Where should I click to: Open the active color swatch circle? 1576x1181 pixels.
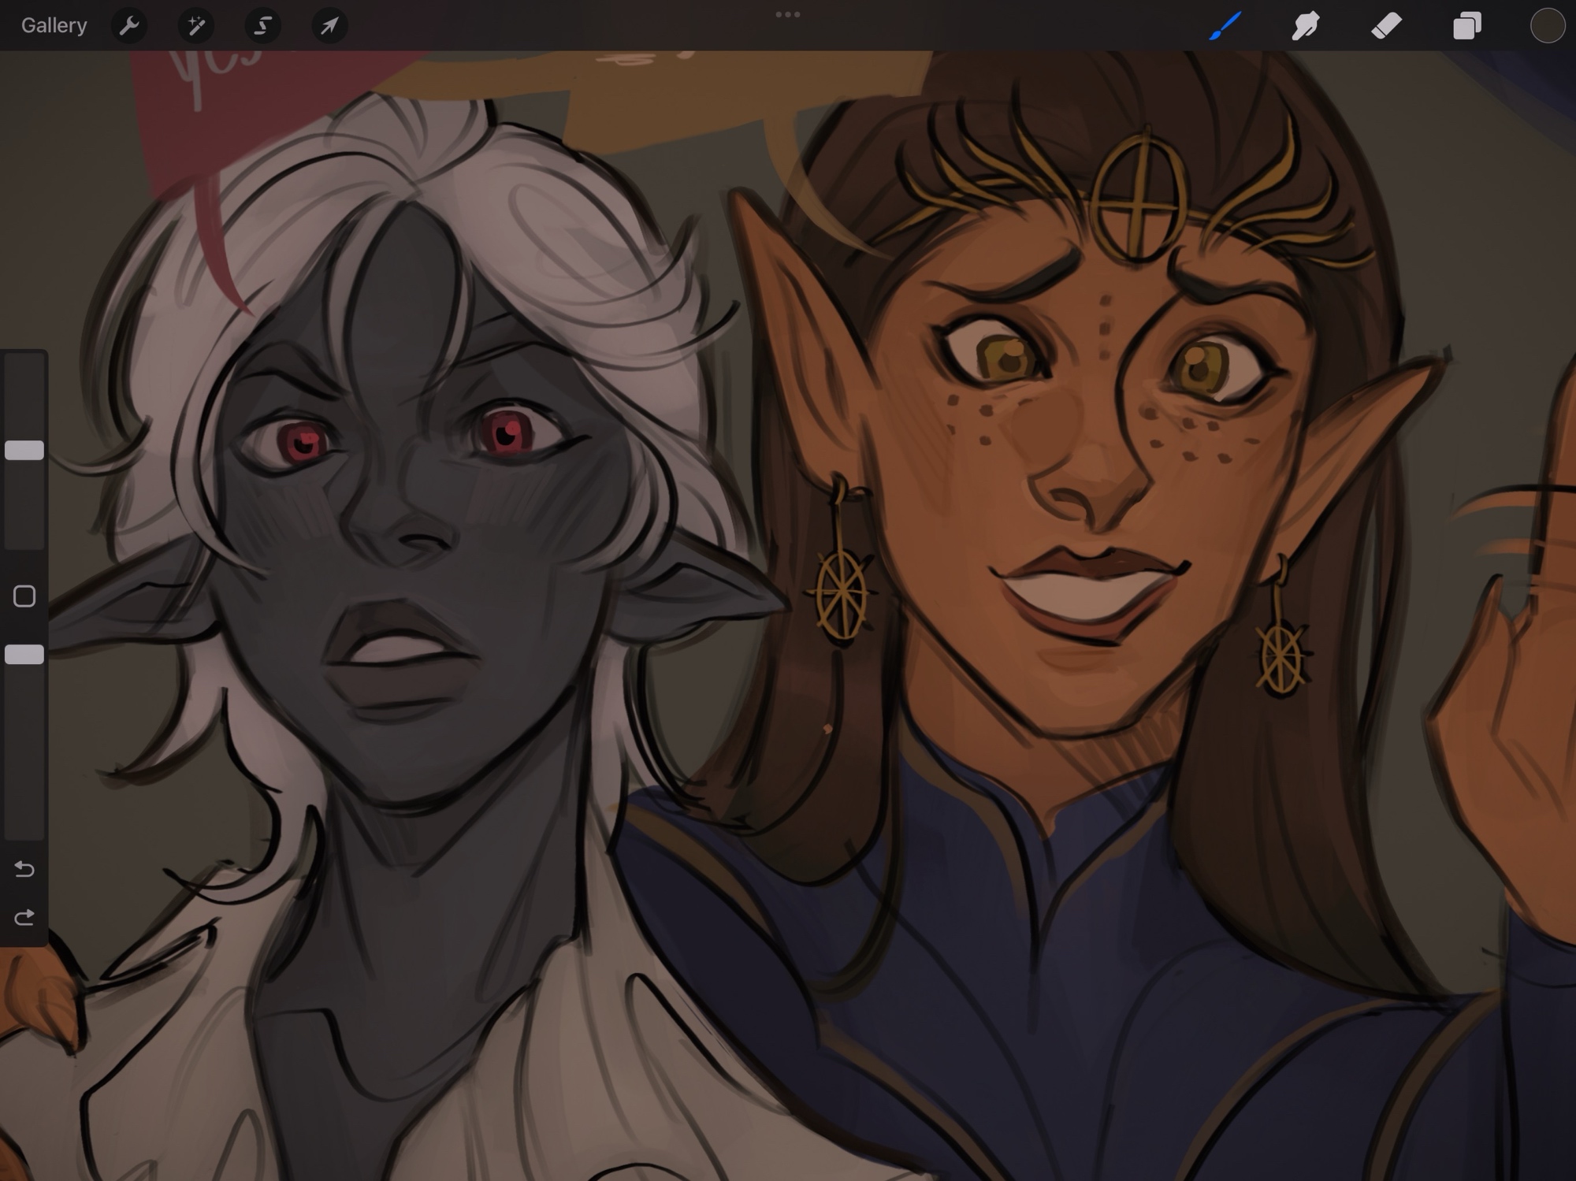[1547, 26]
